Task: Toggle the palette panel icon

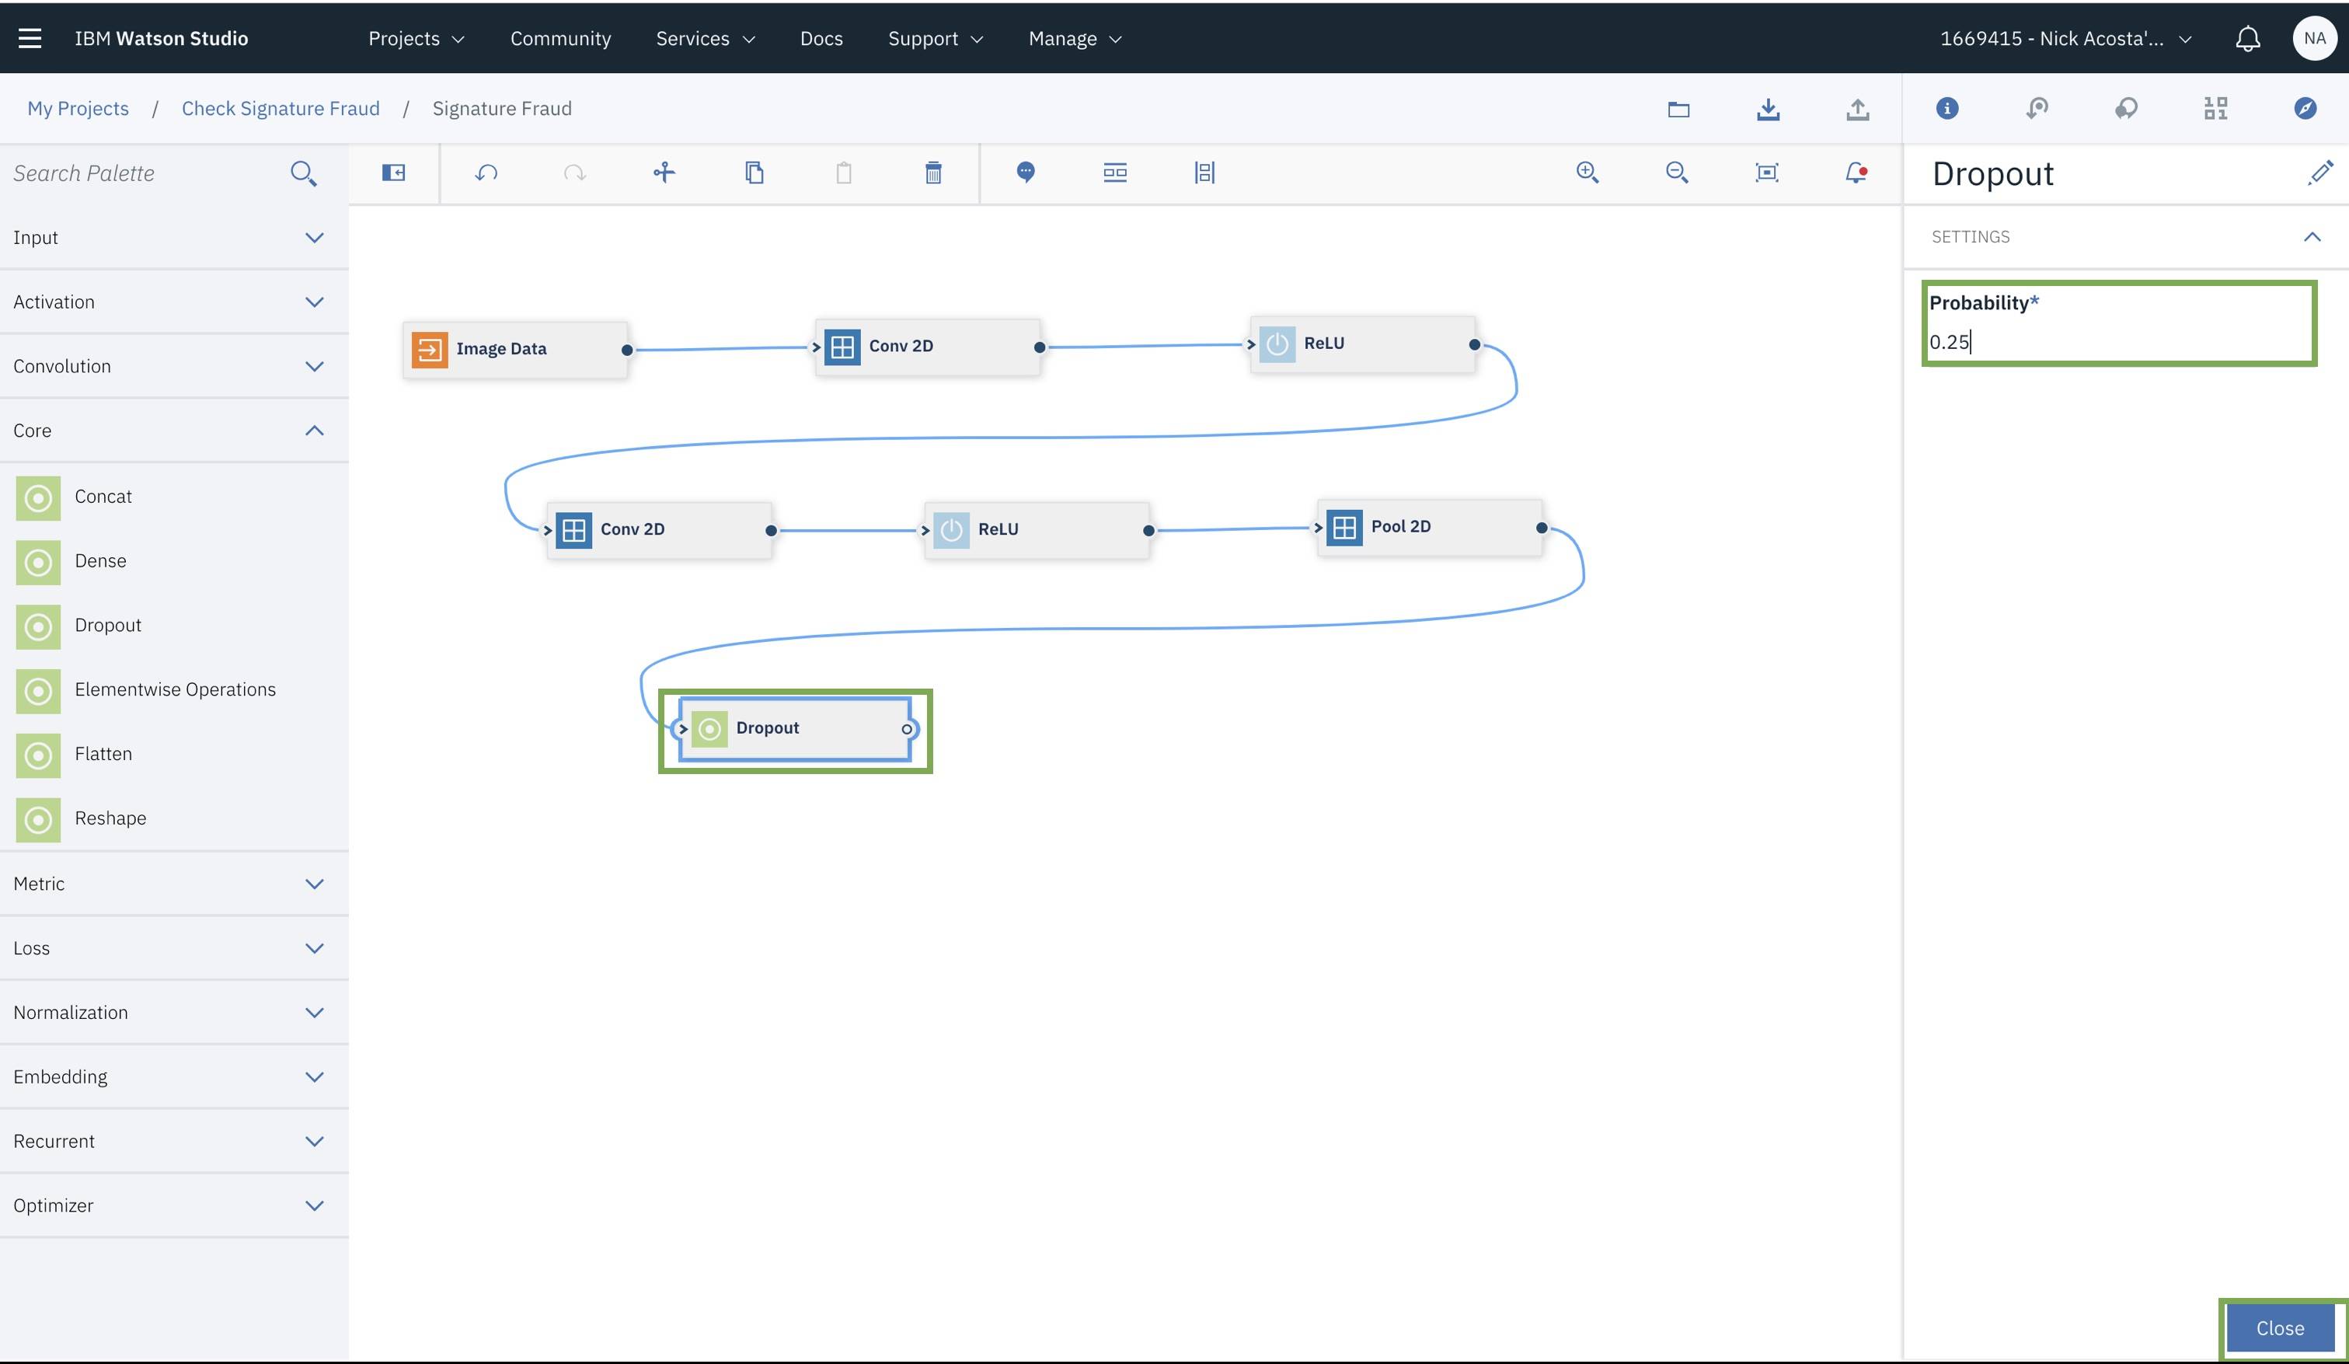Action: (393, 173)
